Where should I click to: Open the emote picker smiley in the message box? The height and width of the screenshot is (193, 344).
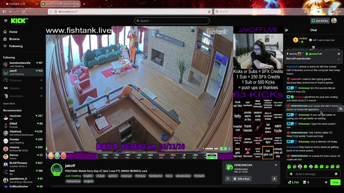pyautogui.click(x=336, y=174)
